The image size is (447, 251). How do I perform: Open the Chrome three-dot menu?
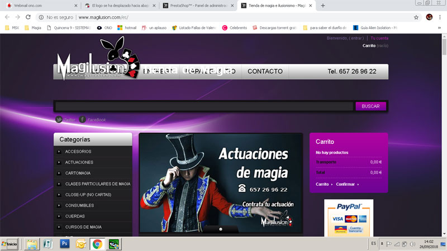pos(440,17)
